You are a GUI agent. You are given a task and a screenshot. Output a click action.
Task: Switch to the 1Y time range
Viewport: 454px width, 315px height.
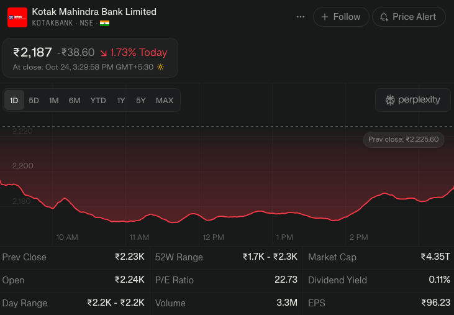[x=121, y=100]
